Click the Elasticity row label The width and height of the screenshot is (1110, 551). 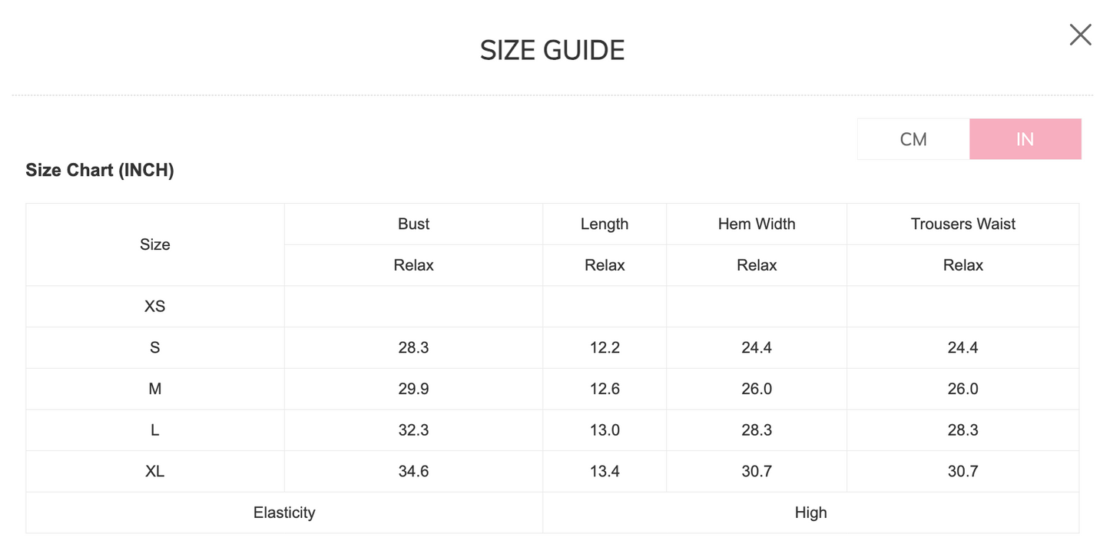point(284,513)
